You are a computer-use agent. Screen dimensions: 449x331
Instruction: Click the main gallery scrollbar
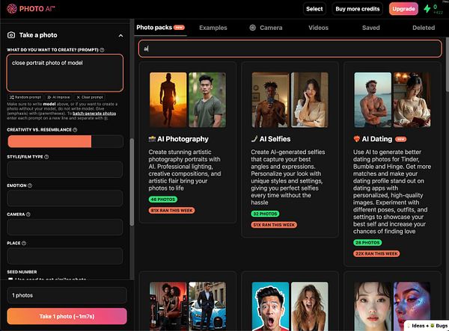point(447,65)
